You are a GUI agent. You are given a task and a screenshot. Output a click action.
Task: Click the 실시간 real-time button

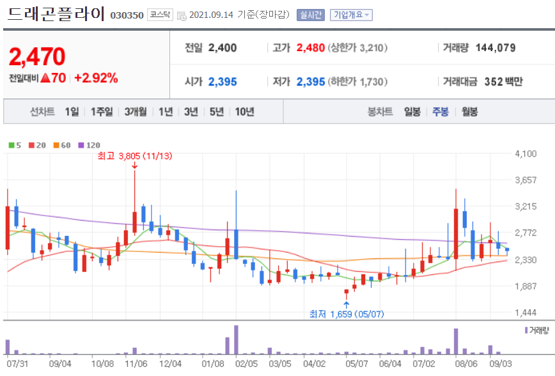[310, 15]
